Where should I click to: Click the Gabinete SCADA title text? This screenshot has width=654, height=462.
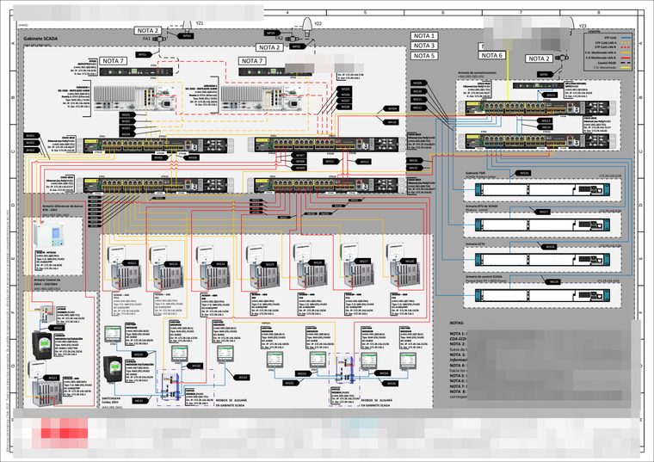coord(40,39)
